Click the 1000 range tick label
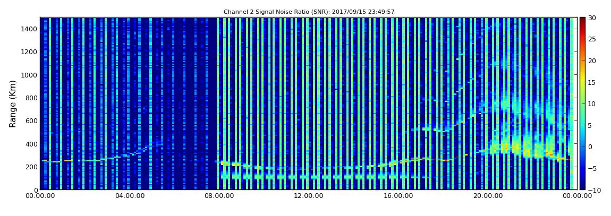 pos(30,75)
